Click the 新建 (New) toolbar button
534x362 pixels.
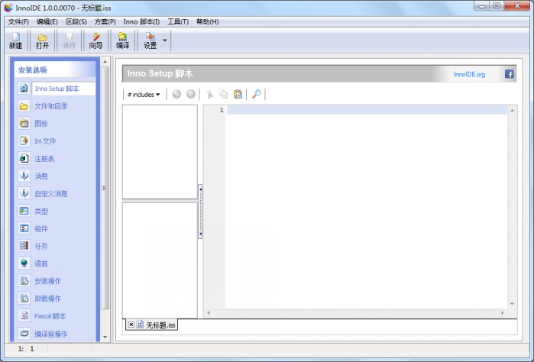16,40
